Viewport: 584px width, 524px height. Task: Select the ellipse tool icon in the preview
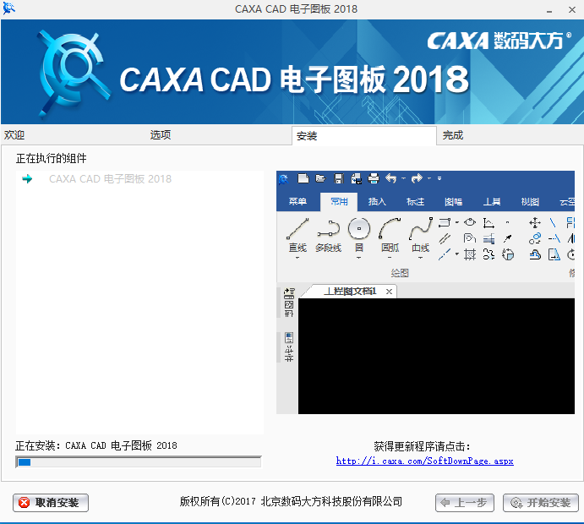[x=470, y=222]
